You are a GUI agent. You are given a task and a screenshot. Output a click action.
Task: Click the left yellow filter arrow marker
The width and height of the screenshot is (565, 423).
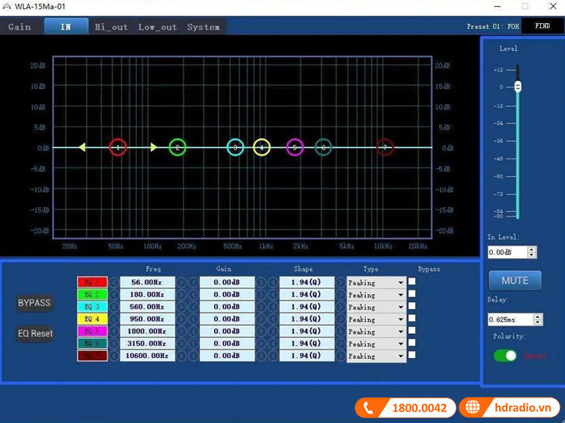point(82,147)
